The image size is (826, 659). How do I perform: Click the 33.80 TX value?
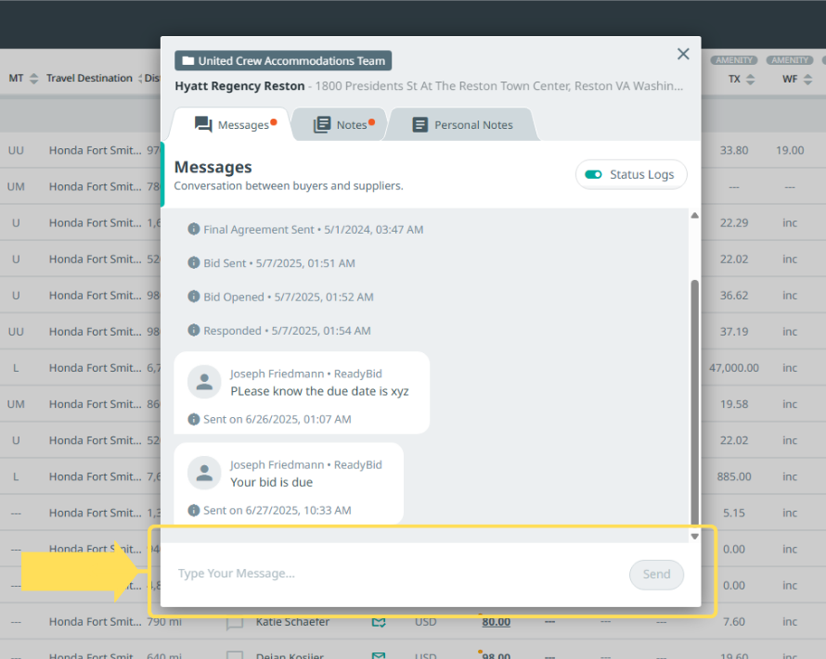pos(734,150)
